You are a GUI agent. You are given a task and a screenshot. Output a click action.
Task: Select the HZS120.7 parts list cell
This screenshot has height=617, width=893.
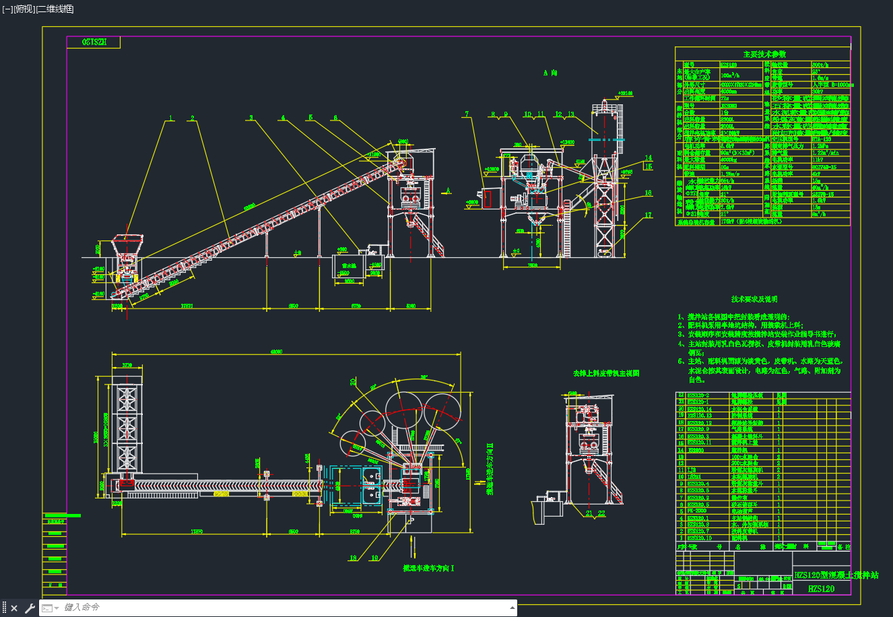(x=698, y=531)
